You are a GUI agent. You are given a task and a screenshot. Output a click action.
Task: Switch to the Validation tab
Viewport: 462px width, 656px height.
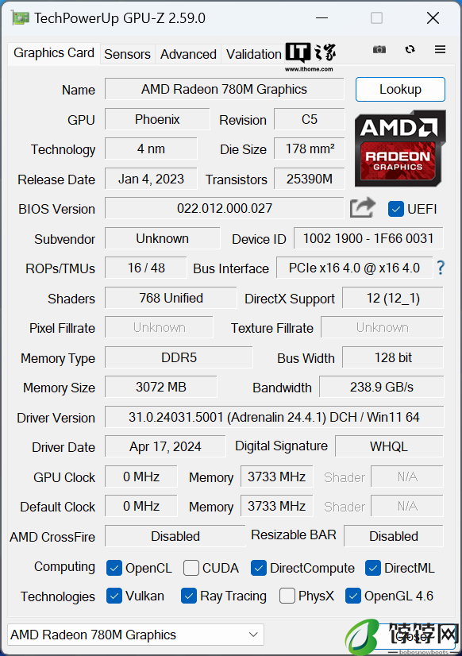coord(254,54)
